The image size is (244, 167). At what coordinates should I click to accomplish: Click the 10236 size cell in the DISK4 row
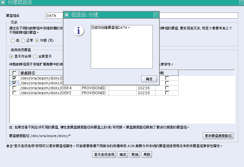(x=146, y=88)
